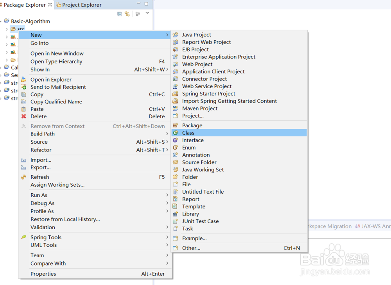Image resolution: width=391 pixels, height=285 pixels.
Task: Select Template in New submenu
Action: (x=239, y=207)
